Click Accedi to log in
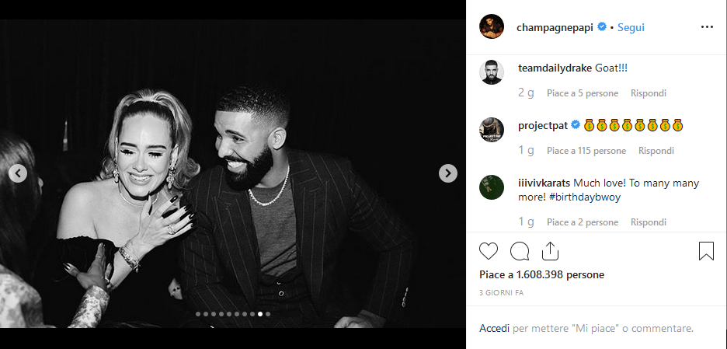 (494, 329)
